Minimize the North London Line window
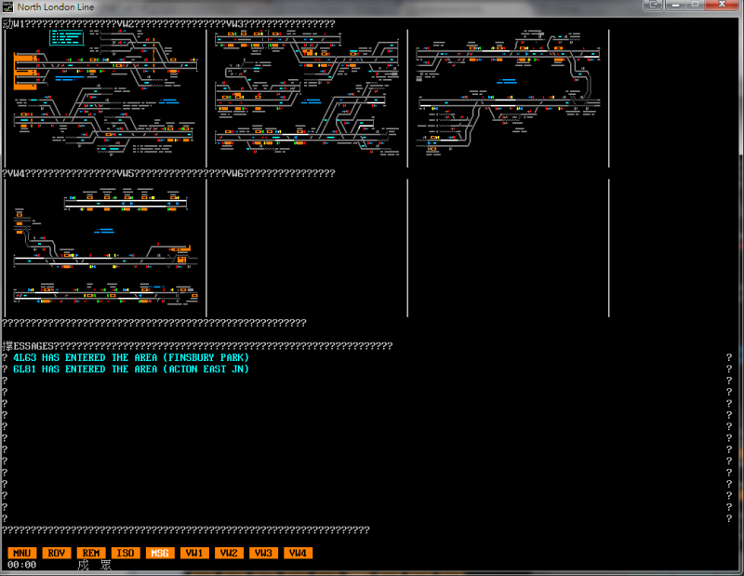The height and width of the screenshot is (576, 744). pos(676,5)
